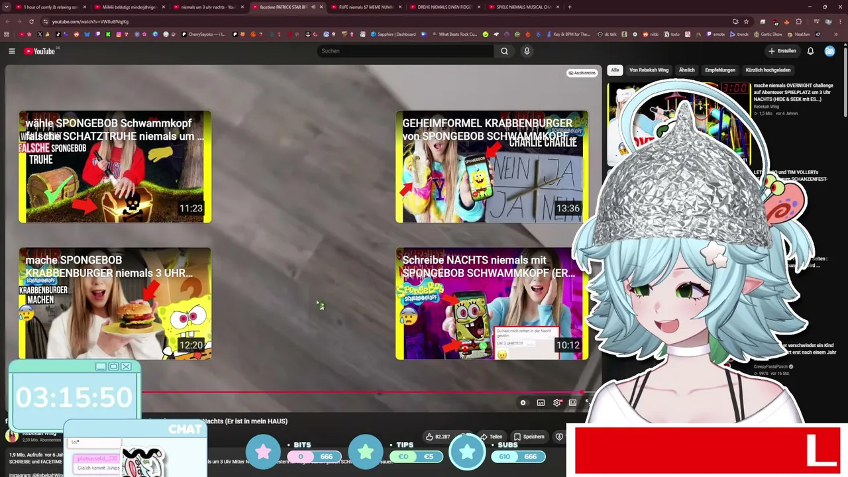Open the browser three-dot menu
Image resolution: width=848 pixels, height=477 pixels.
click(841, 22)
